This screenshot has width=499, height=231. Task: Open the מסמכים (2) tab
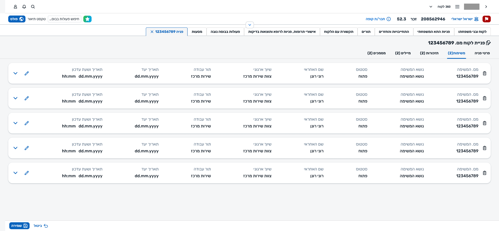pyautogui.click(x=376, y=53)
